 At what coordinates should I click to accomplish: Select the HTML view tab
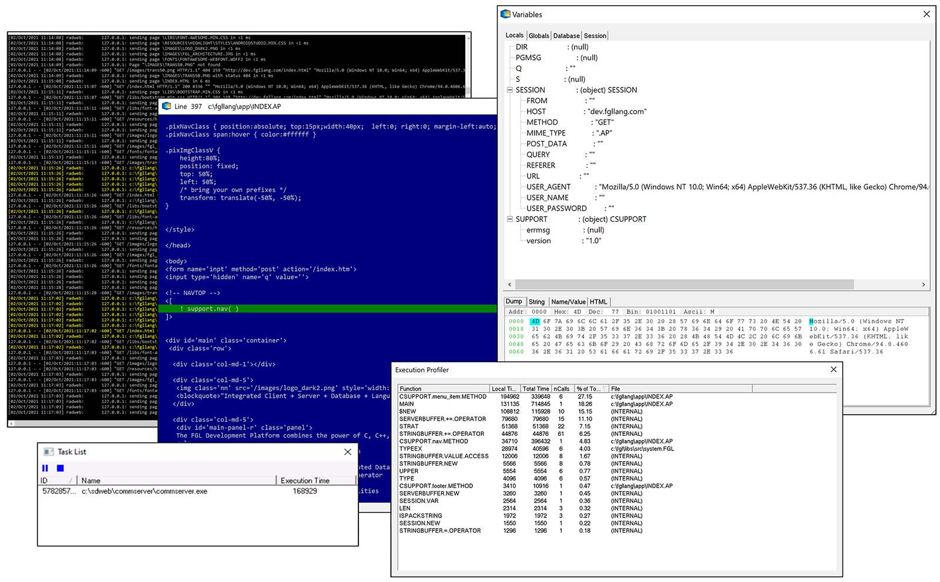click(598, 302)
